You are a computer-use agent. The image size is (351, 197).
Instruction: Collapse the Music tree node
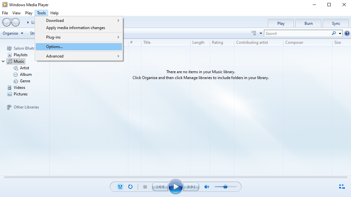point(3,61)
